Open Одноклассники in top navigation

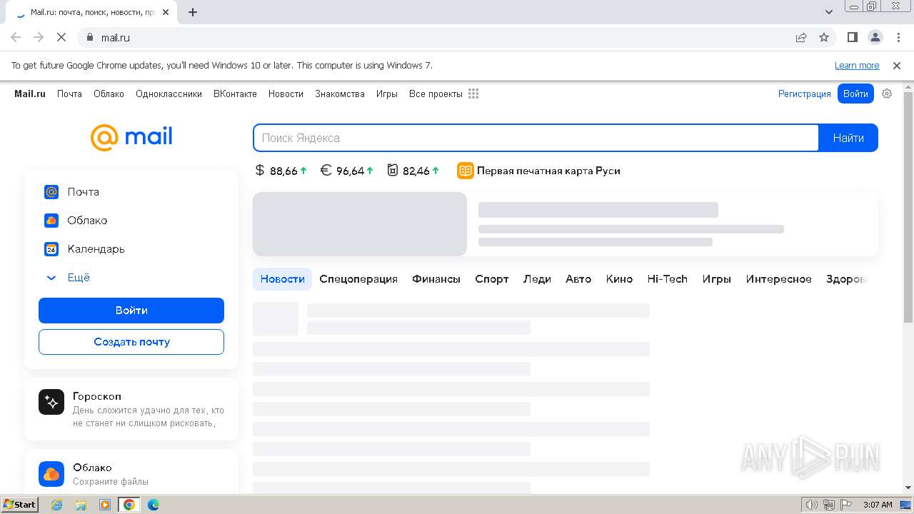click(x=169, y=94)
